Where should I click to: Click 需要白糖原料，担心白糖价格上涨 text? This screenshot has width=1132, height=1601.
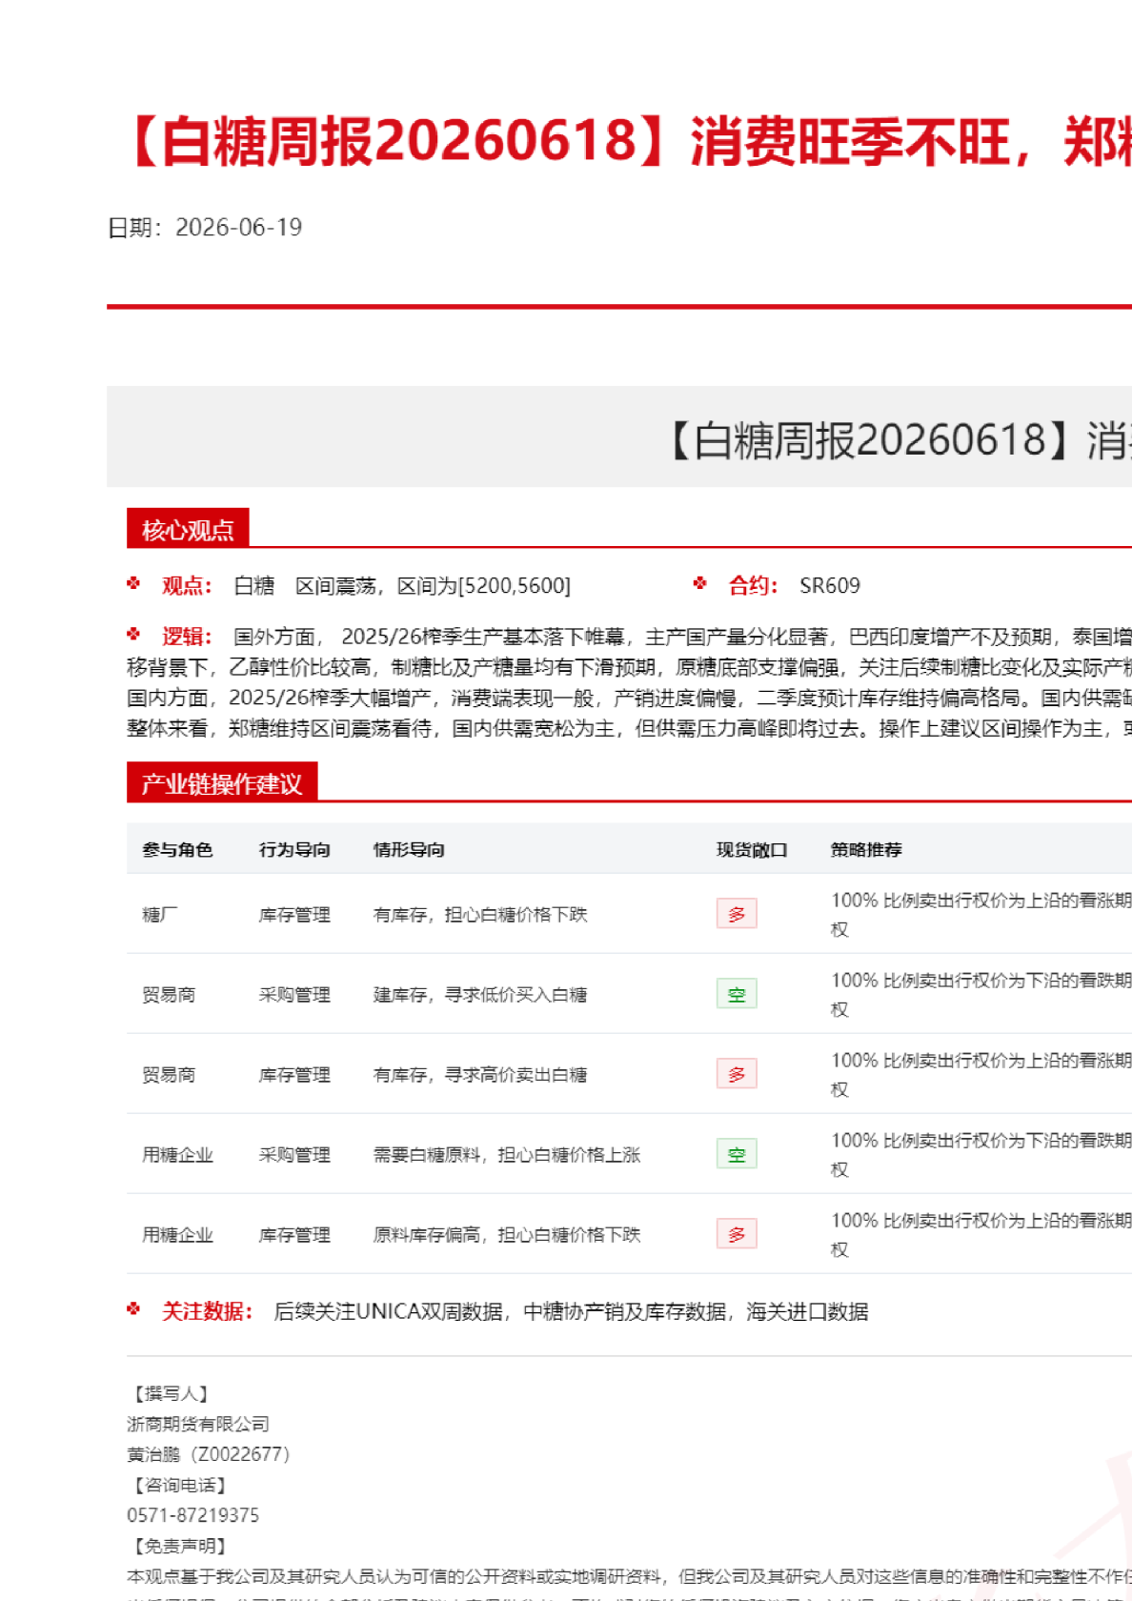(507, 1155)
